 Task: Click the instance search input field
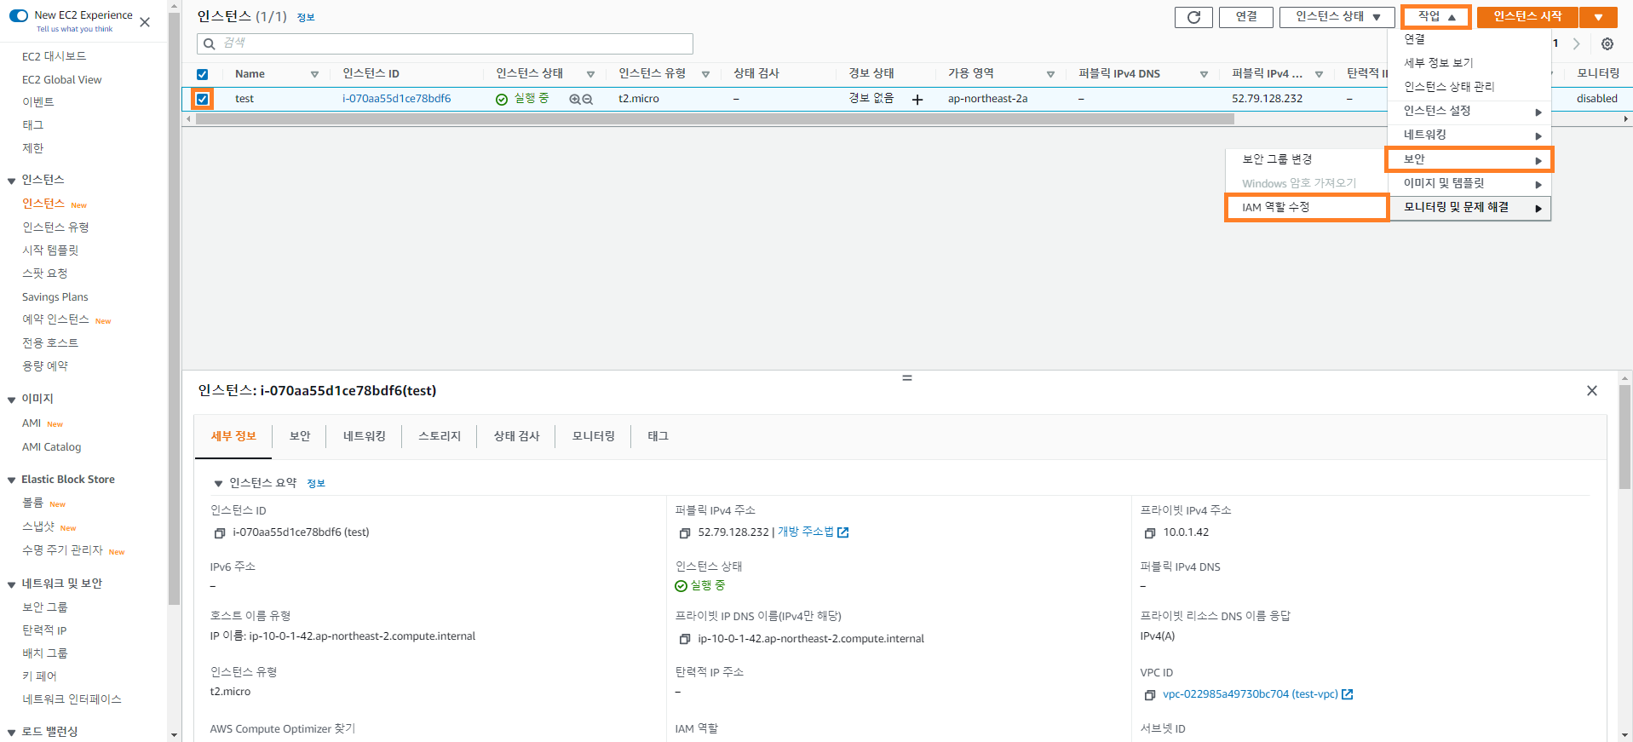(x=445, y=43)
